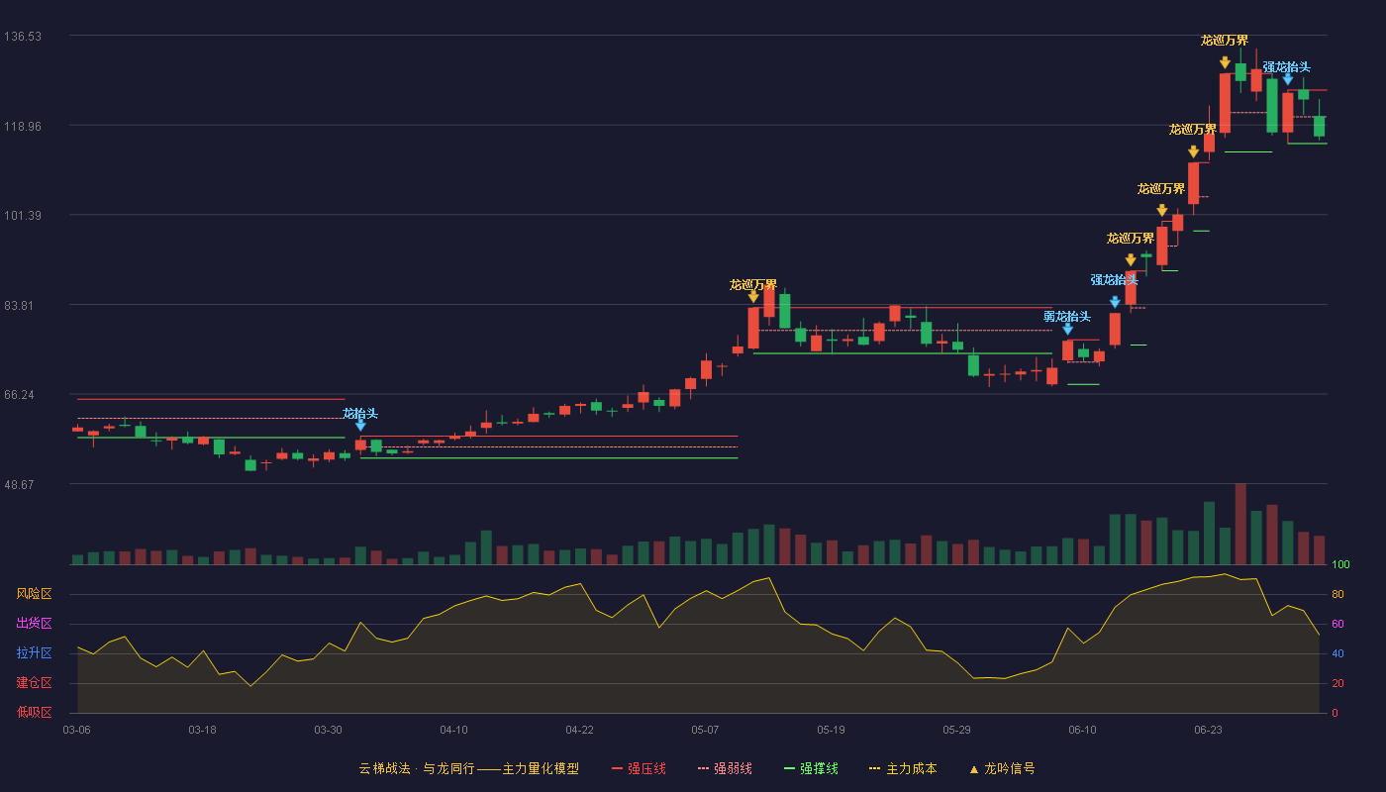
Task: Click the magenta 60 indicator scale label
Action: click(x=1337, y=625)
